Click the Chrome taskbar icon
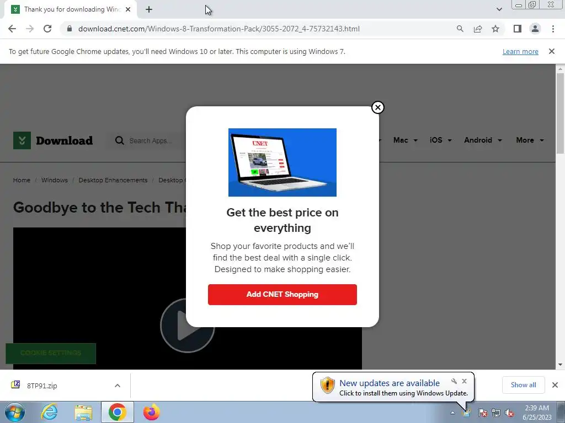 117,412
